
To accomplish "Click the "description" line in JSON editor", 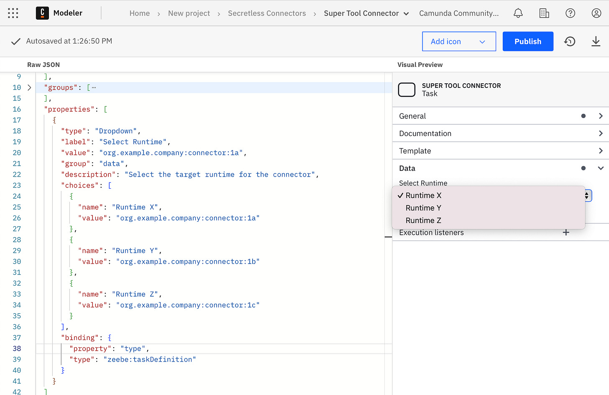I will [190, 174].
